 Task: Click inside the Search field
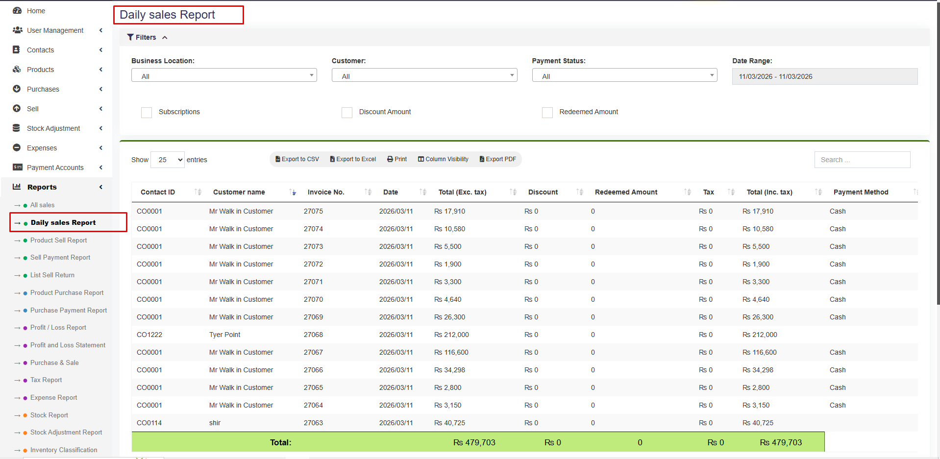tap(862, 159)
